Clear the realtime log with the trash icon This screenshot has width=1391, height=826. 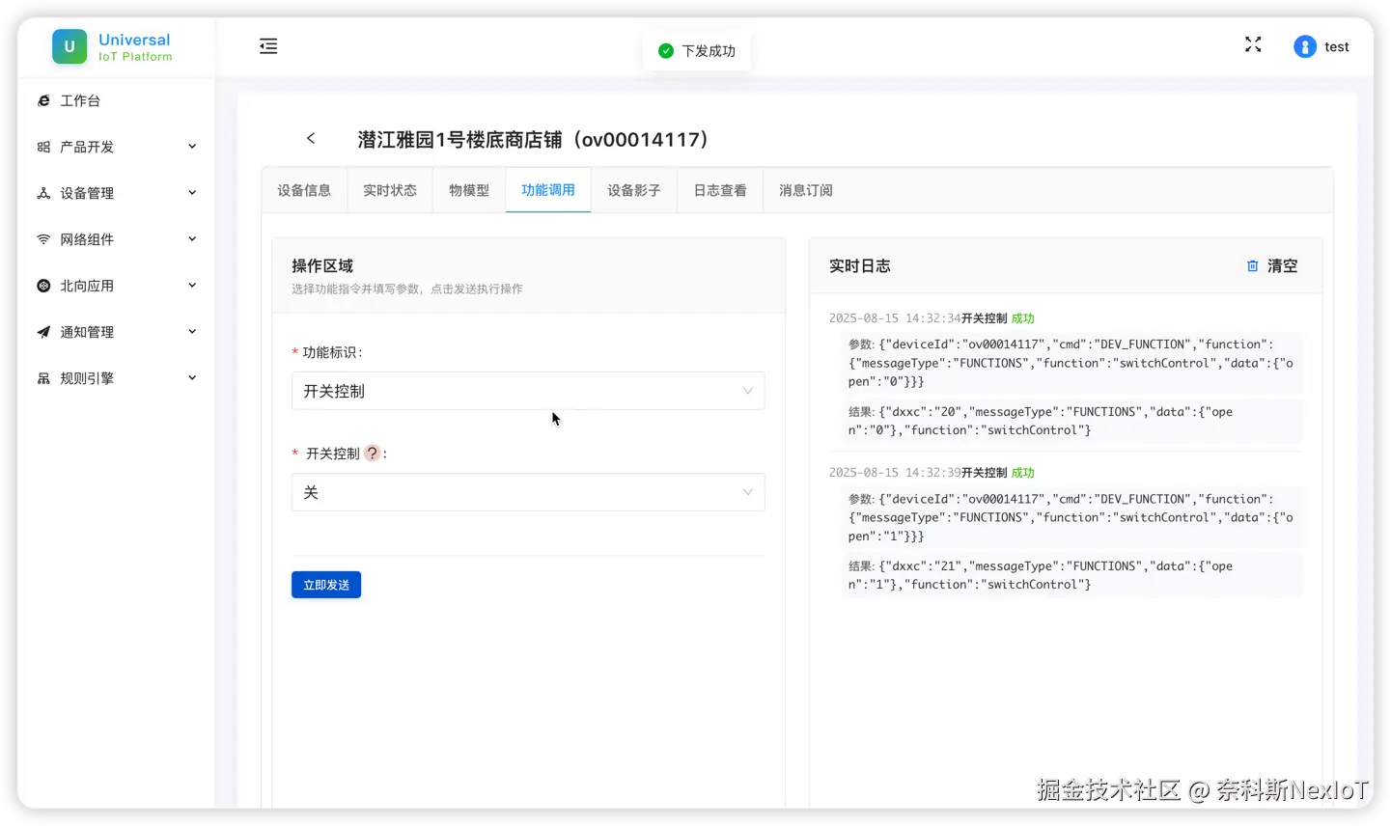[1252, 265]
